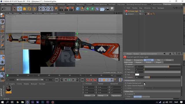Switch to the Ray tab
Image resolution: width=185 pixels, height=104 pixels.
pyautogui.click(x=159, y=60)
